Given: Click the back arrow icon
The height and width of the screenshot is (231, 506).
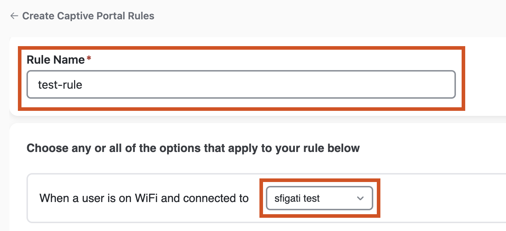Looking at the screenshot, I should 14,16.
